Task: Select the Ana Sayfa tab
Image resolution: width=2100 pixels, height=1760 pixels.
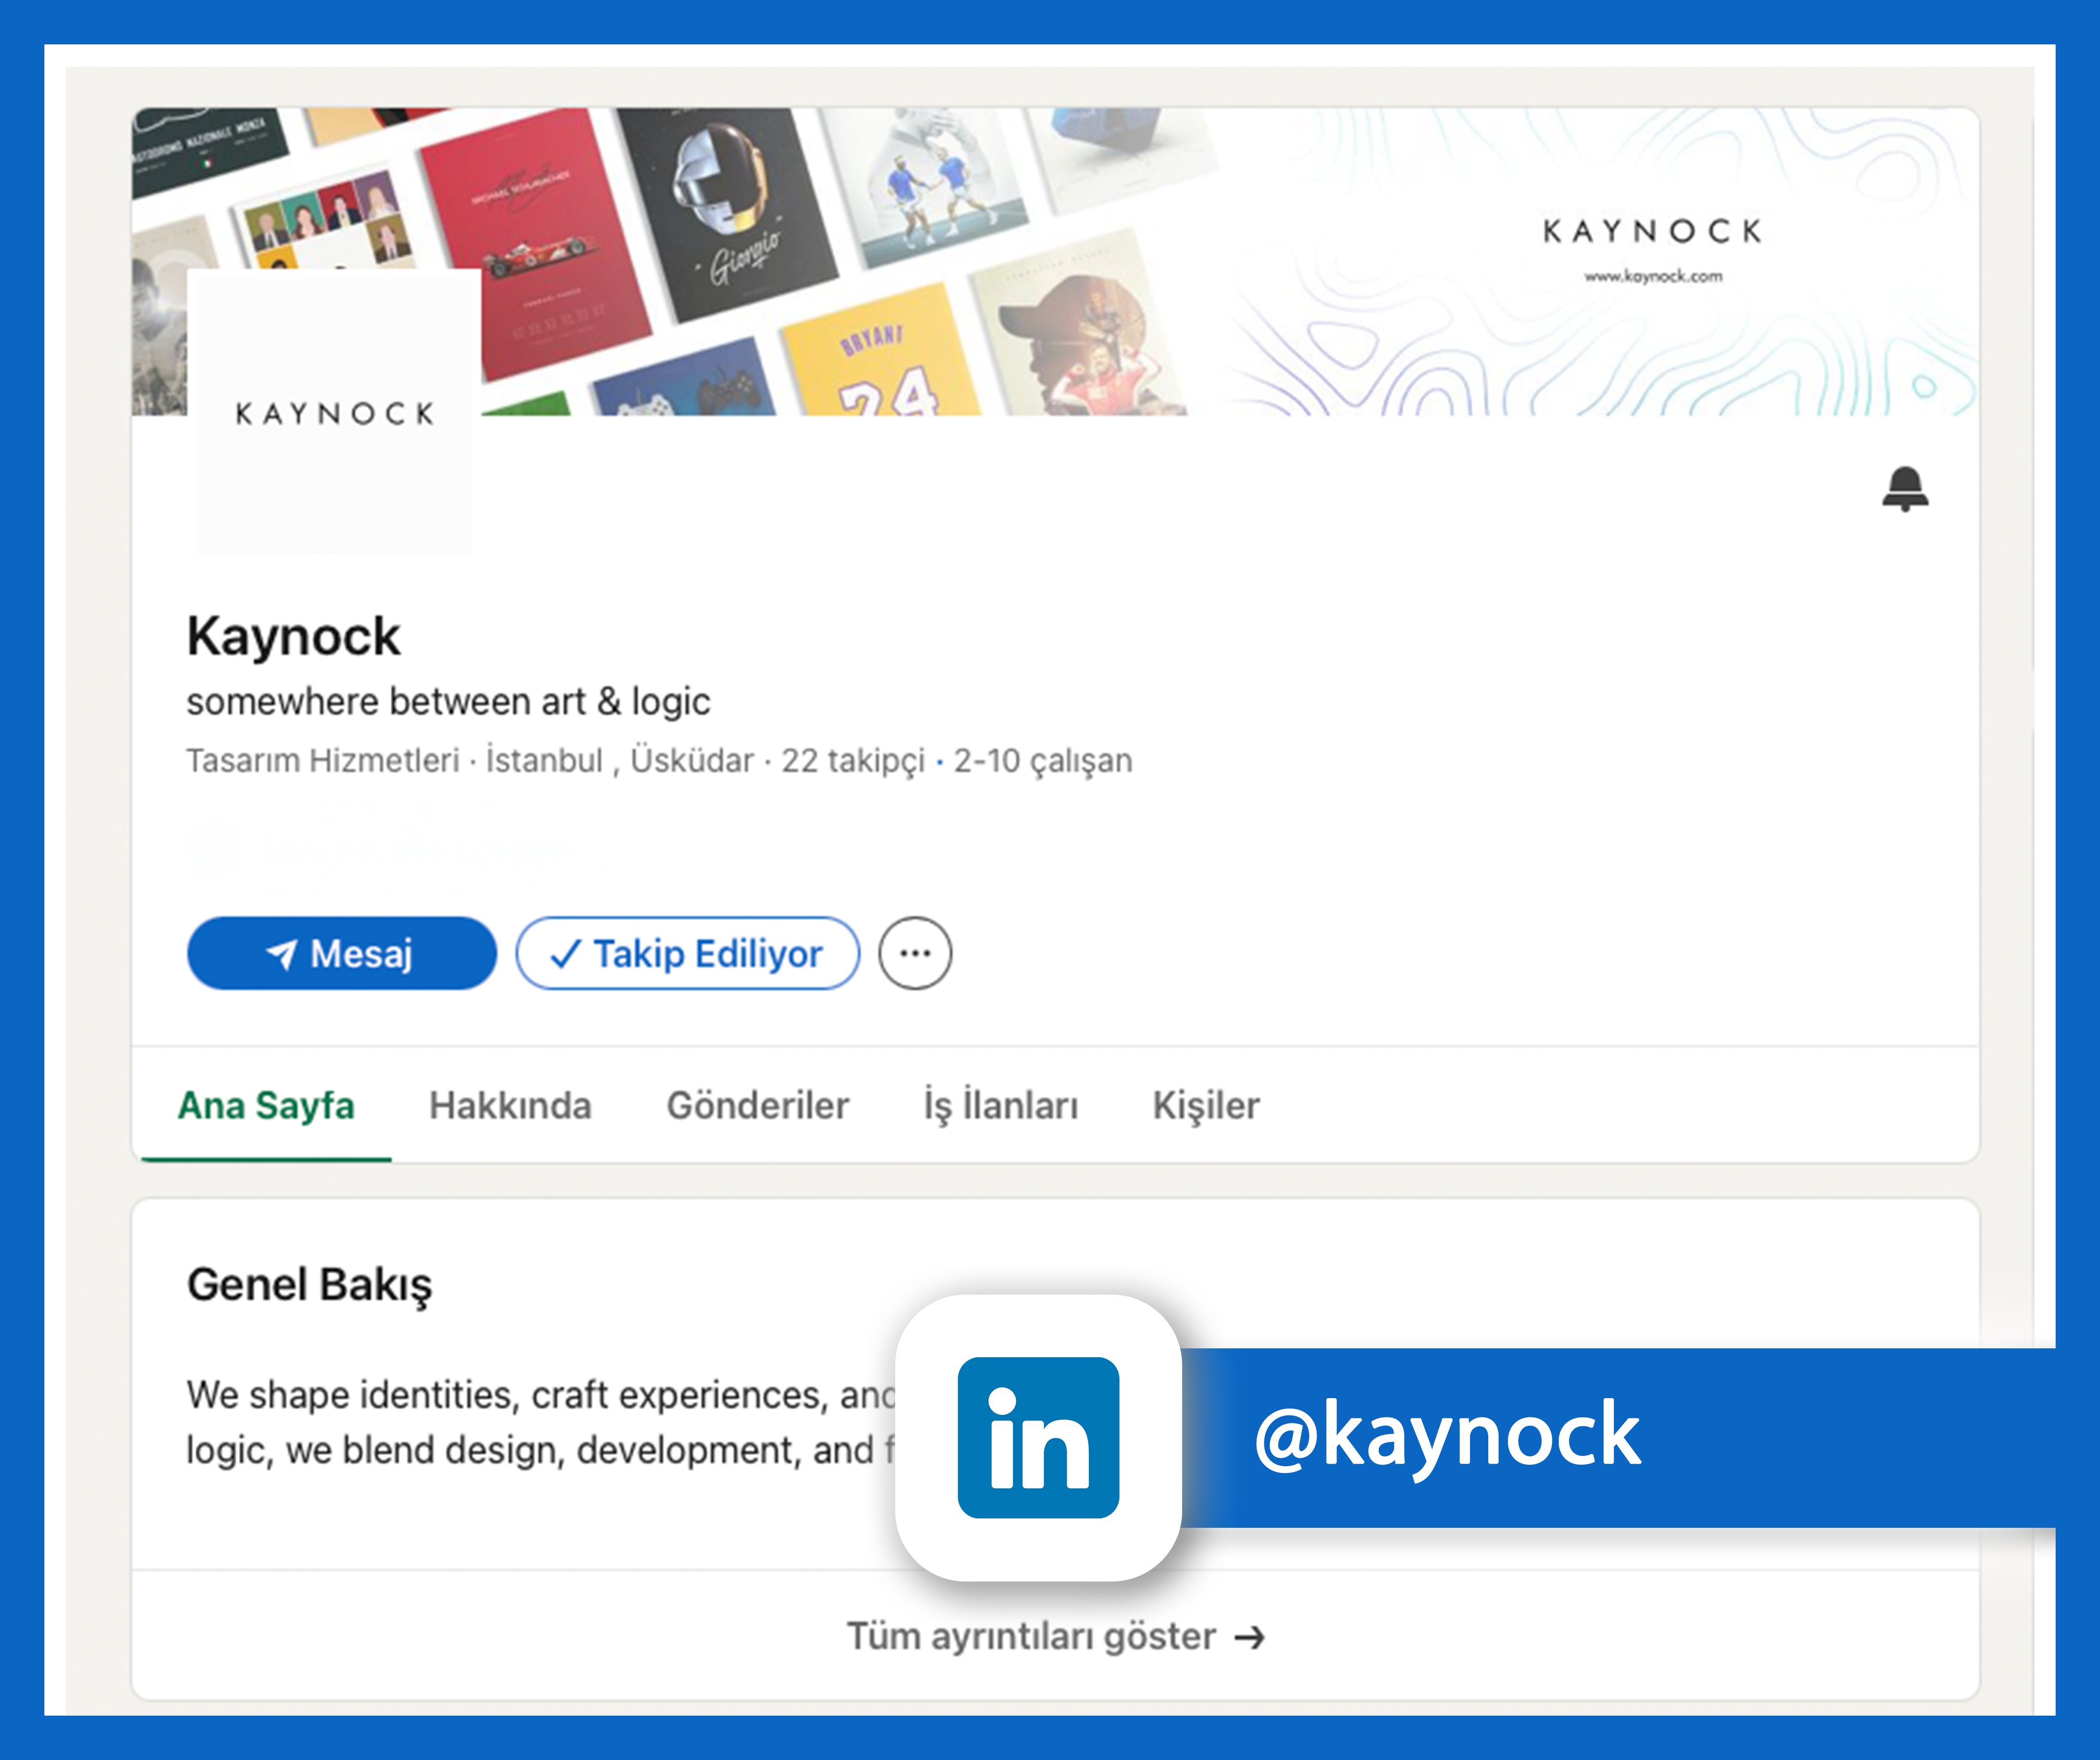Action: (x=266, y=1105)
